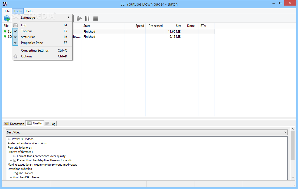Sort by the Size column header
The image size is (298, 189).
pyautogui.click(x=174, y=26)
